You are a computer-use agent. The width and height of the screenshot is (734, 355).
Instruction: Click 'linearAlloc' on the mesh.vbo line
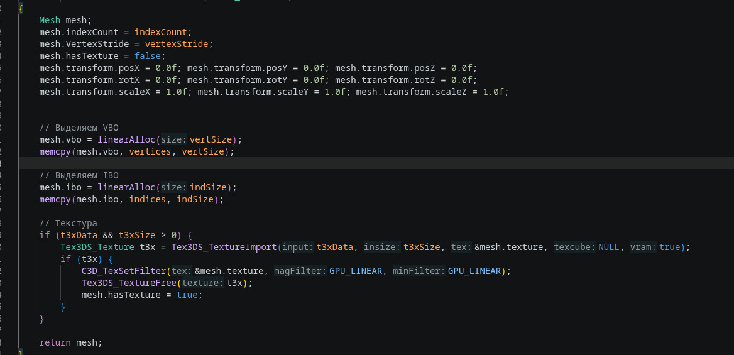click(x=126, y=139)
